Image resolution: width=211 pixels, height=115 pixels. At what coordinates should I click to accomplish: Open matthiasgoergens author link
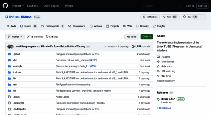click(26, 46)
